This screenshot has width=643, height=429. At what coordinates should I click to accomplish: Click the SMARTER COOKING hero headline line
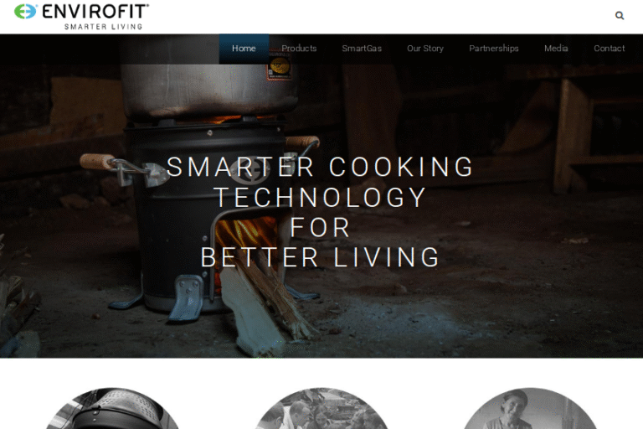point(320,167)
